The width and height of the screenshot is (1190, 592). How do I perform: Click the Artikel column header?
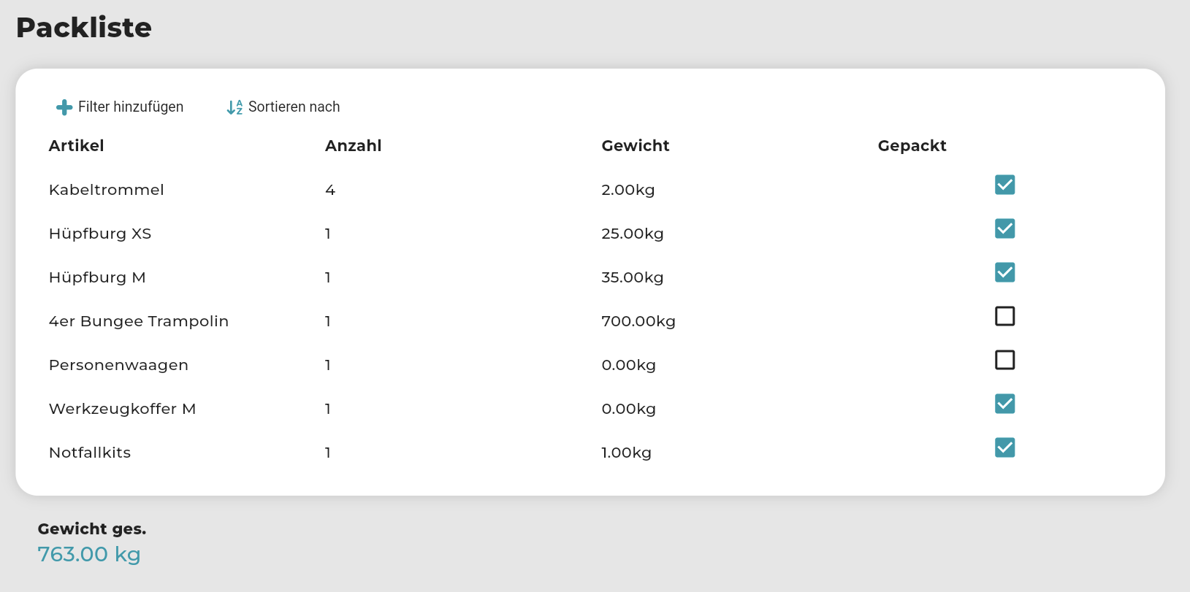pos(76,146)
